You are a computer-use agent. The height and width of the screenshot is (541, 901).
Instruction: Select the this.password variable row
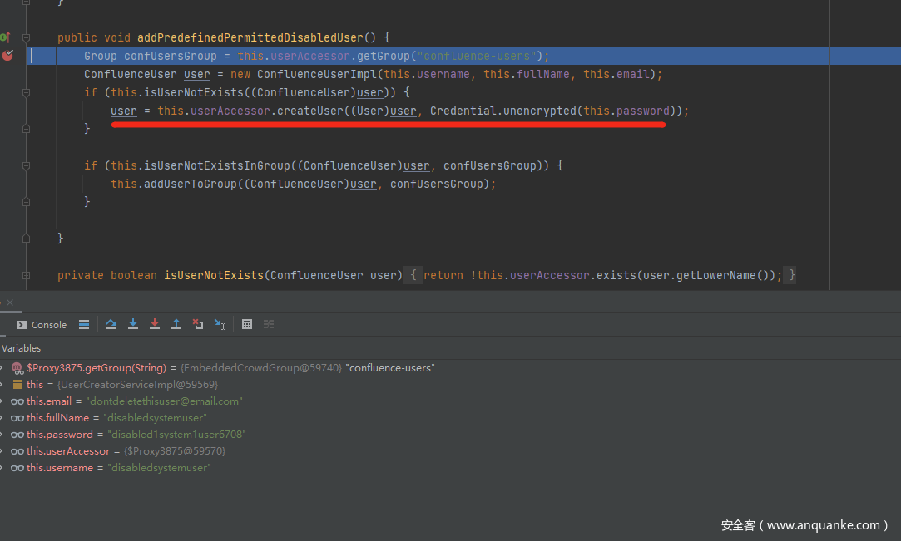pos(125,435)
